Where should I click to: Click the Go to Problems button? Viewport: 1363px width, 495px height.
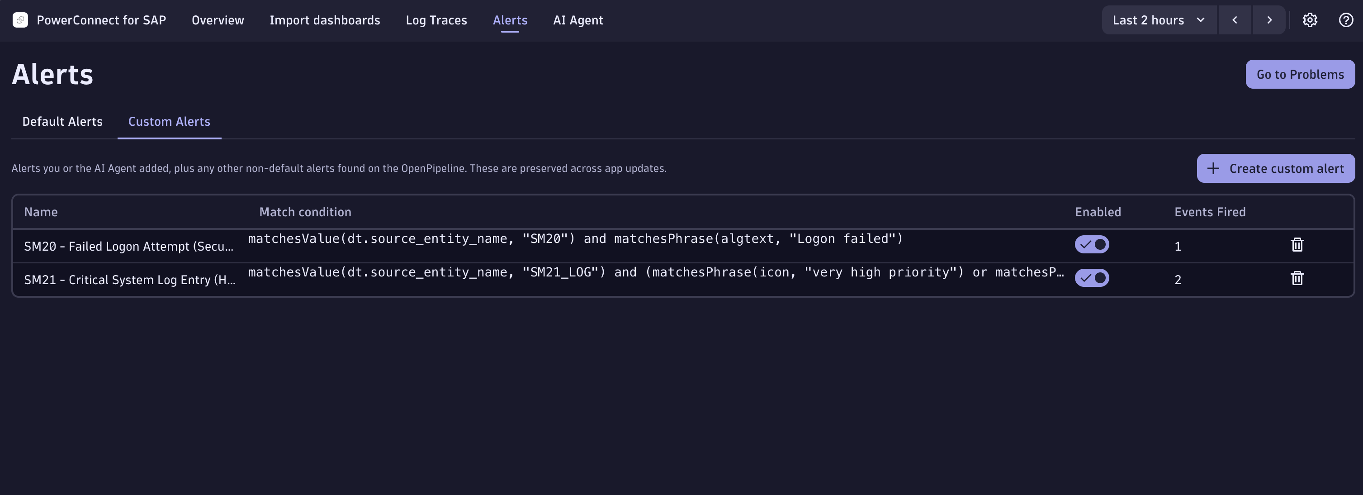coord(1300,74)
